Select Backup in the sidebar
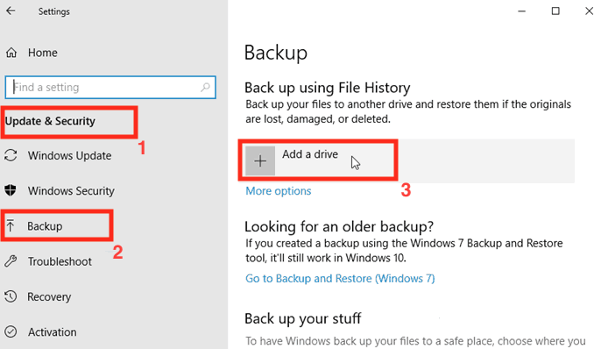Image resolution: width=601 pixels, height=349 pixels. tap(45, 226)
